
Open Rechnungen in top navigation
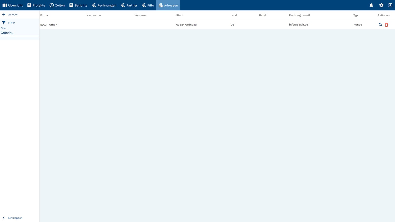click(x=104, y=5)
